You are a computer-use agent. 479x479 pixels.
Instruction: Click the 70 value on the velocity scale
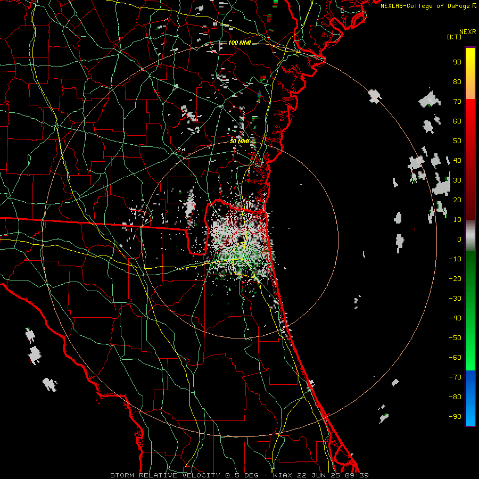457,102
